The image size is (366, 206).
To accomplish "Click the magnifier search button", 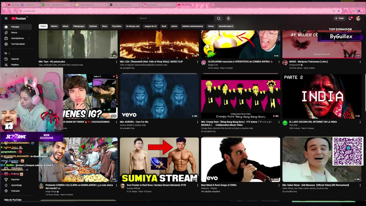I will click(x=219, y=18).
